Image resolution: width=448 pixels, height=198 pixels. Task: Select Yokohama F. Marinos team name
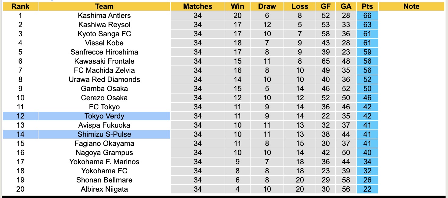coord(104,162)
